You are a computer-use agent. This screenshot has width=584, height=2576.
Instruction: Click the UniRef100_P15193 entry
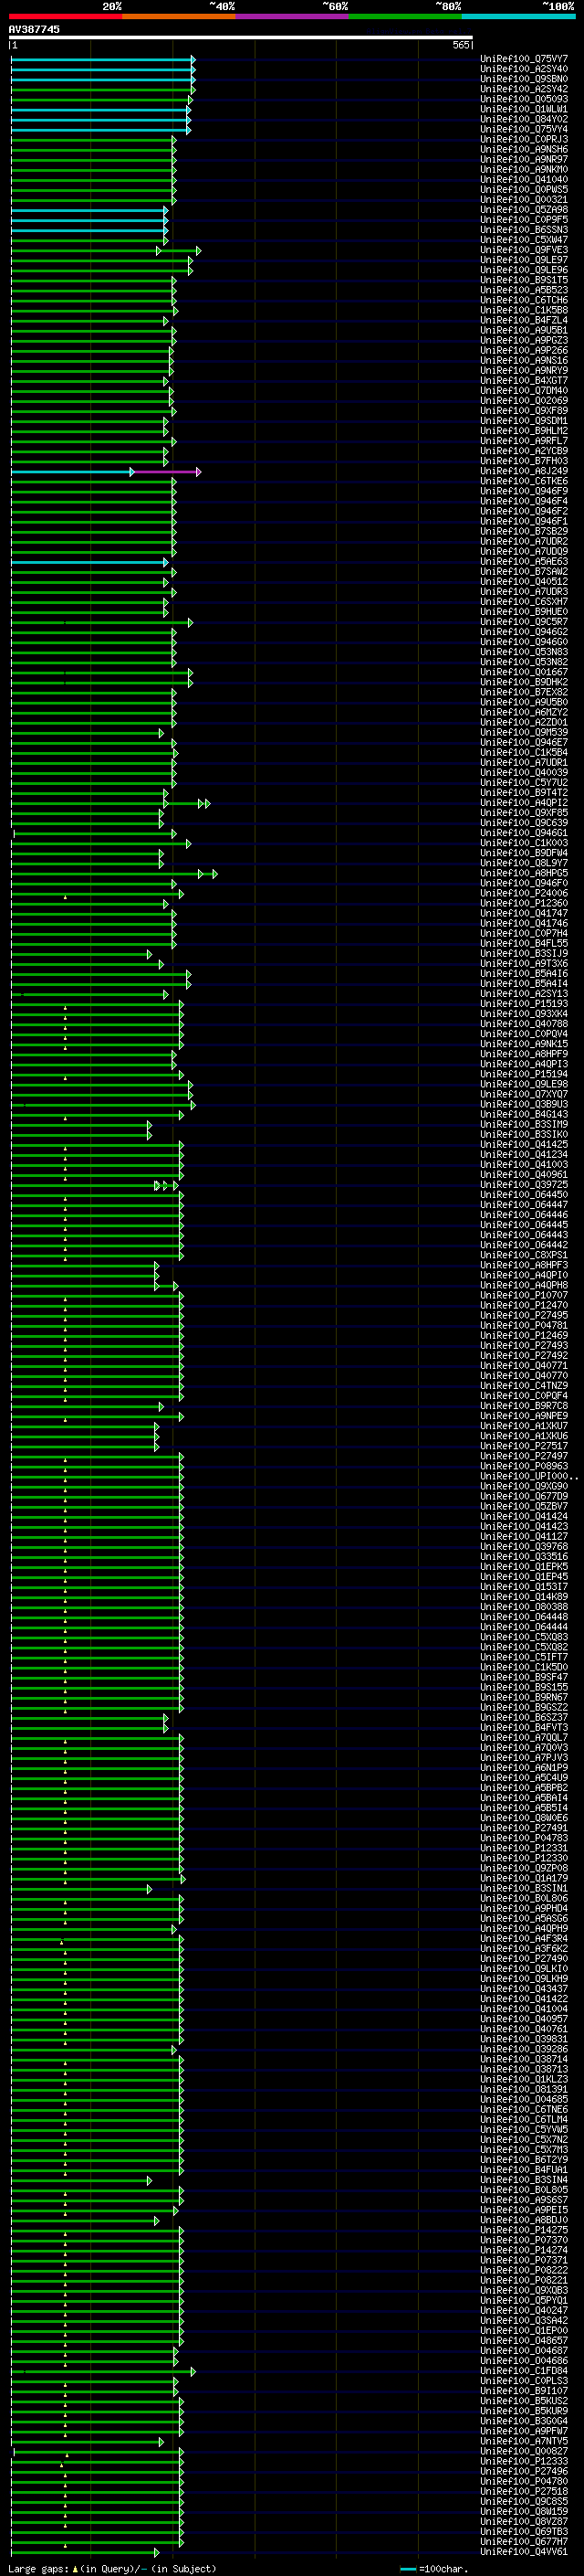524,1004
